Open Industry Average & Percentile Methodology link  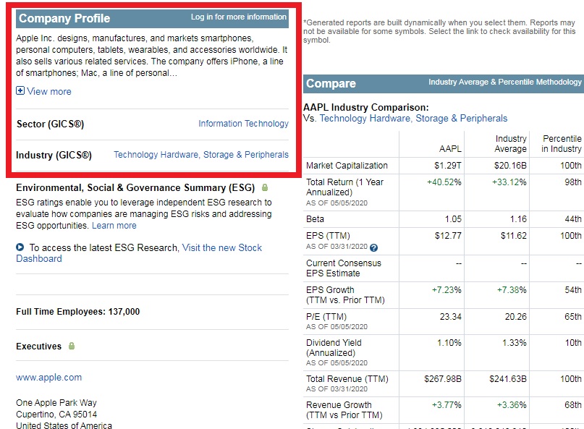[x=504, y=82]
